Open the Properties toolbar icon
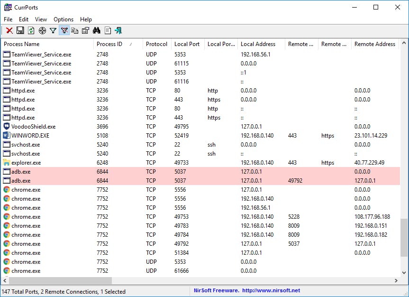The width and height of the screenshot is (409, 297). coord(86,30)
